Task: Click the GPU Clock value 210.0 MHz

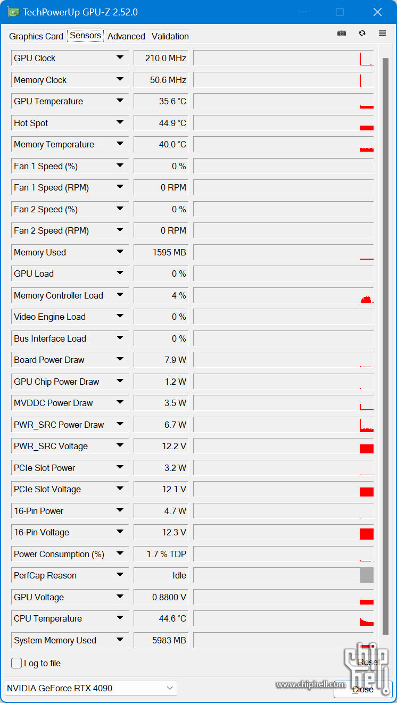Action: point(161,58)
